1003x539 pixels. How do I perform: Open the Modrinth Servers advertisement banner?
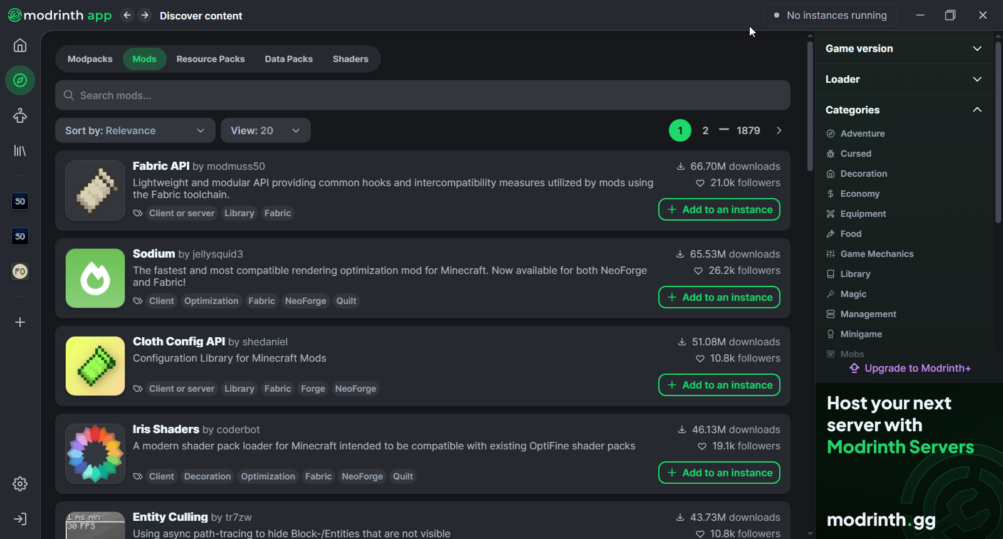909,461
